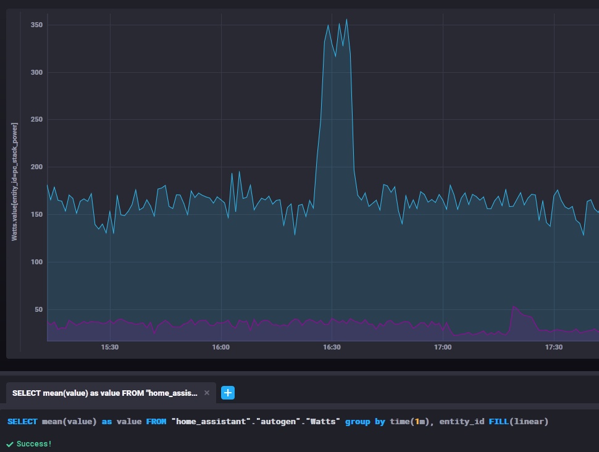The height and width of the screenshot is (452, 599).
Task: Click the 15:30 label on time axis
Action: click(x=109, y=347)
